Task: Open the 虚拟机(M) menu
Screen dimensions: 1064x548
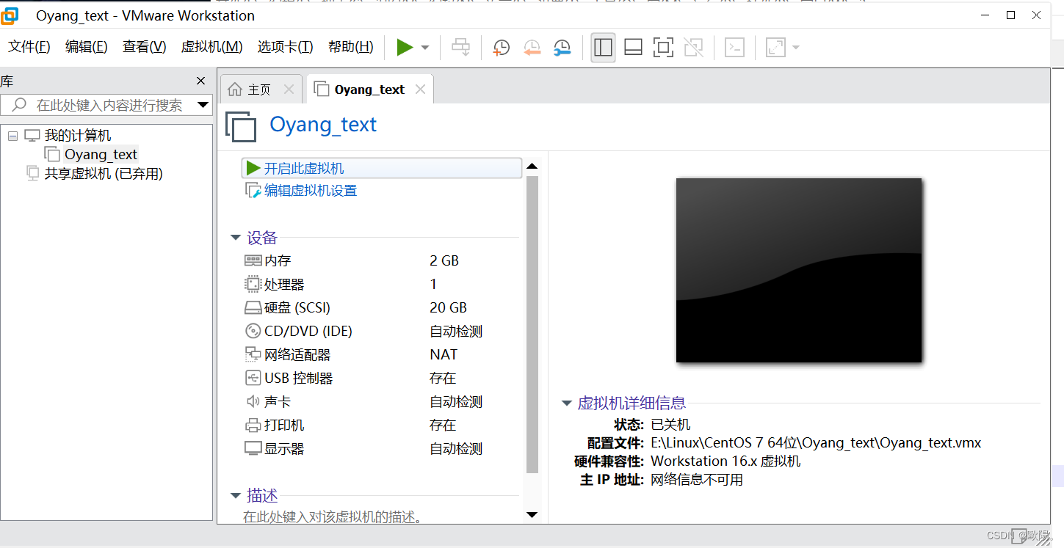Action: (212, 47)
